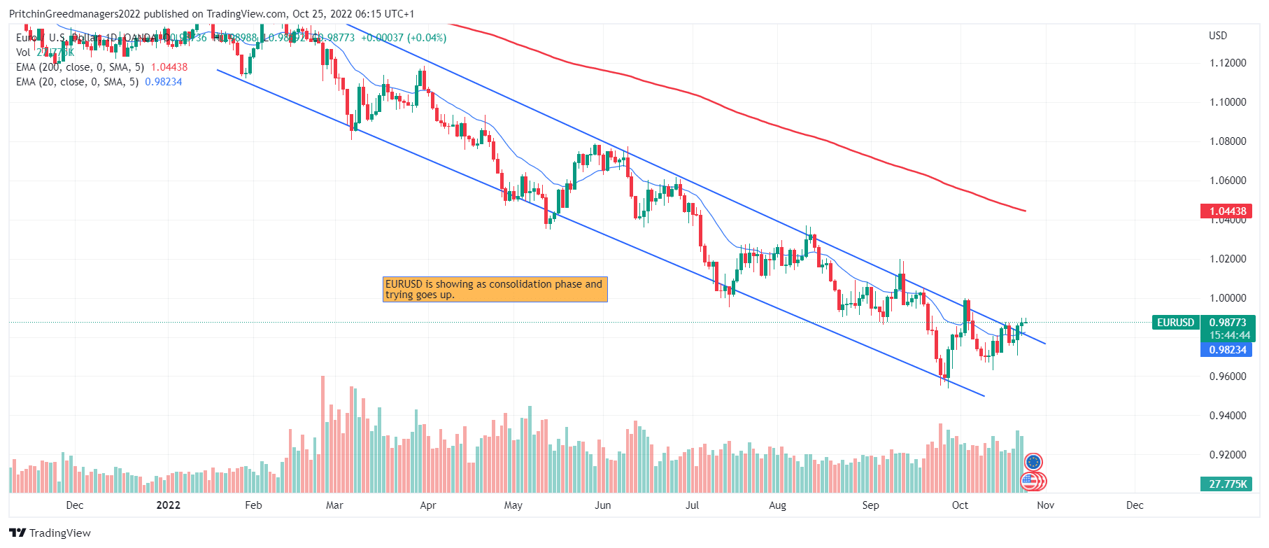This screenshot has width=1269, height=548.
Task: Click the 1.12000 price axis label
Action: pos(1228,63)
